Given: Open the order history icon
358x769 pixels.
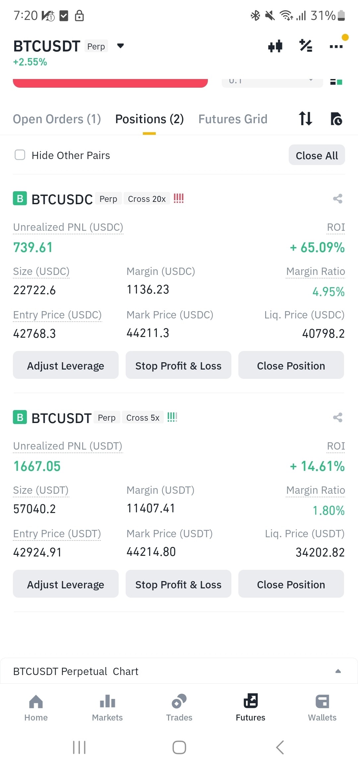Looking at the screenshot, I should [x=336, y=119].
